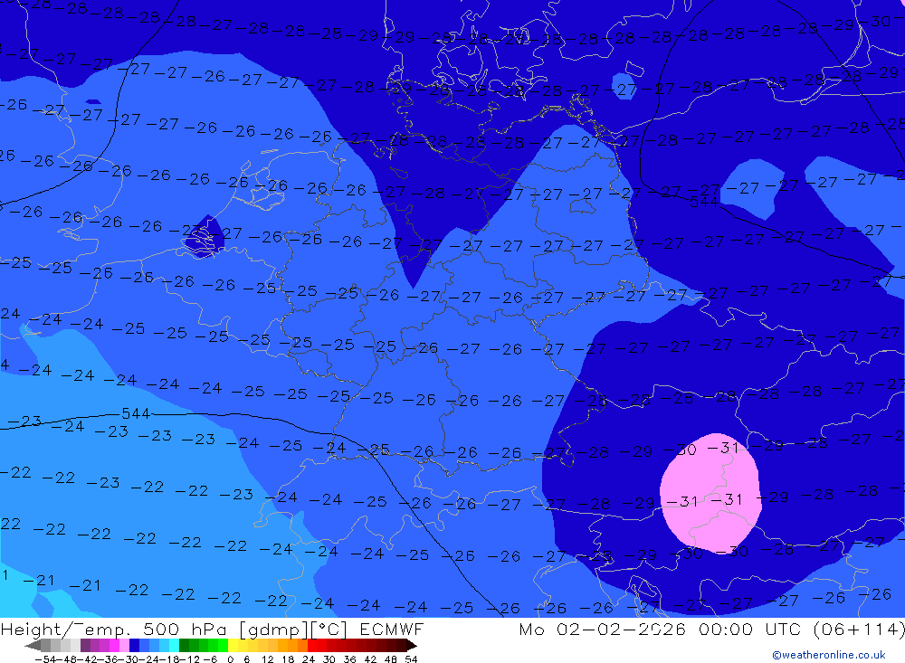Viewport: 905px width, 663px height.
Task: Click the '544' contour label beside the -23 values
Action: click(136, 413)
